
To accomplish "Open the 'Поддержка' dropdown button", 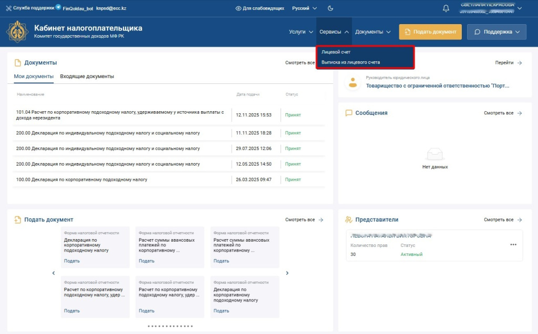I will click(x=497, y=32).
